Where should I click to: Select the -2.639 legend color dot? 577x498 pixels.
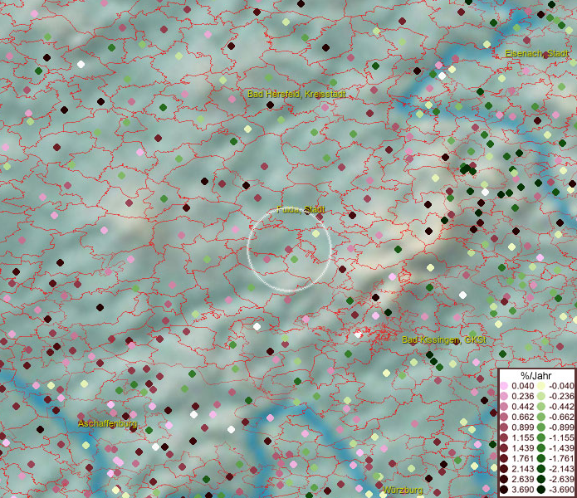tap(541, 479)
